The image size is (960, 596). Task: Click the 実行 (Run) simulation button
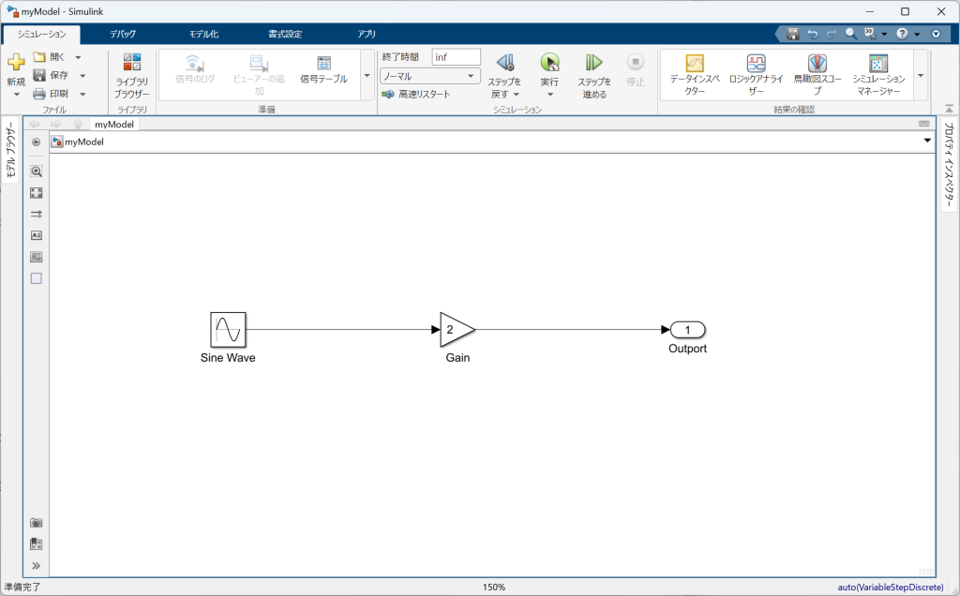click(549, 64)
